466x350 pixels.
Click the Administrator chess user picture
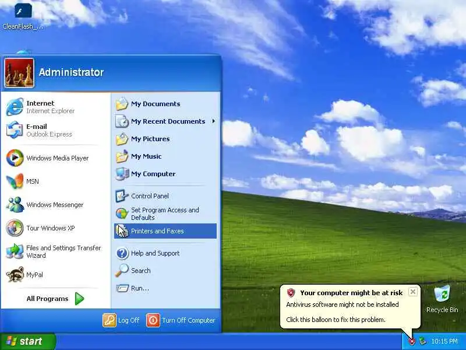[x=19, y=73]
